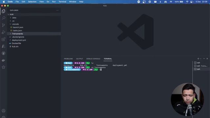The image size is (210, 118).
Task: Click the EXPLORER panel title
Action: pos(14,10)
